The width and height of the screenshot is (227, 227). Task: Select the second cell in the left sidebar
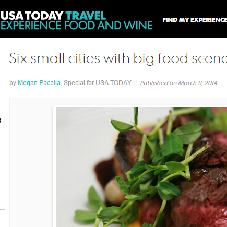2,142
